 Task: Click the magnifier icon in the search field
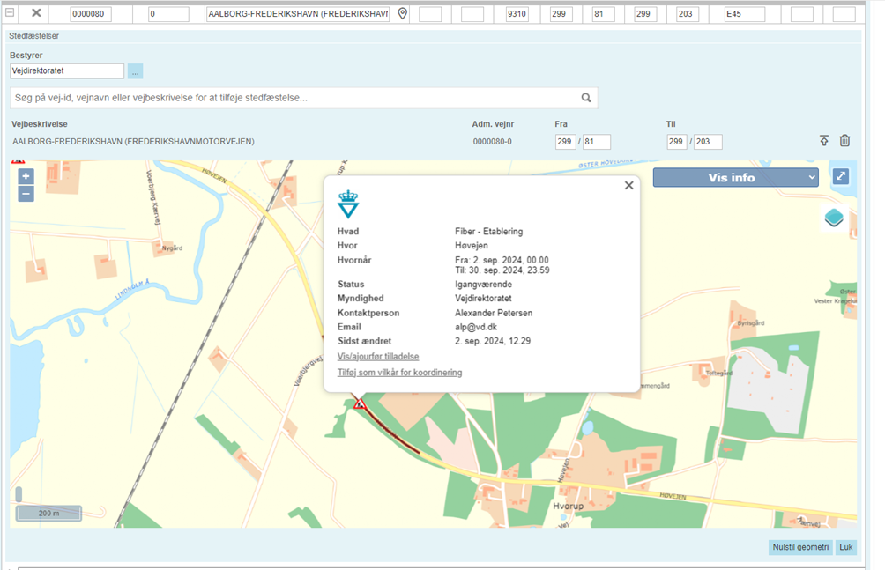[x=586, y=98]
